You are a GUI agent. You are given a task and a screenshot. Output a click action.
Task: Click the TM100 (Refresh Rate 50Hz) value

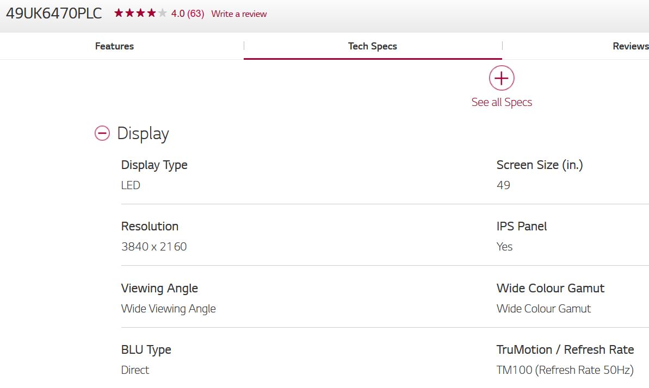coord(565,370)
